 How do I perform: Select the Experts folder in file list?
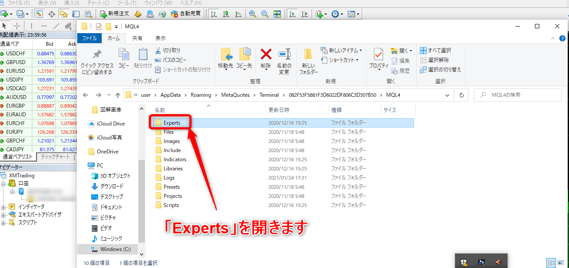tap(171, 123)
